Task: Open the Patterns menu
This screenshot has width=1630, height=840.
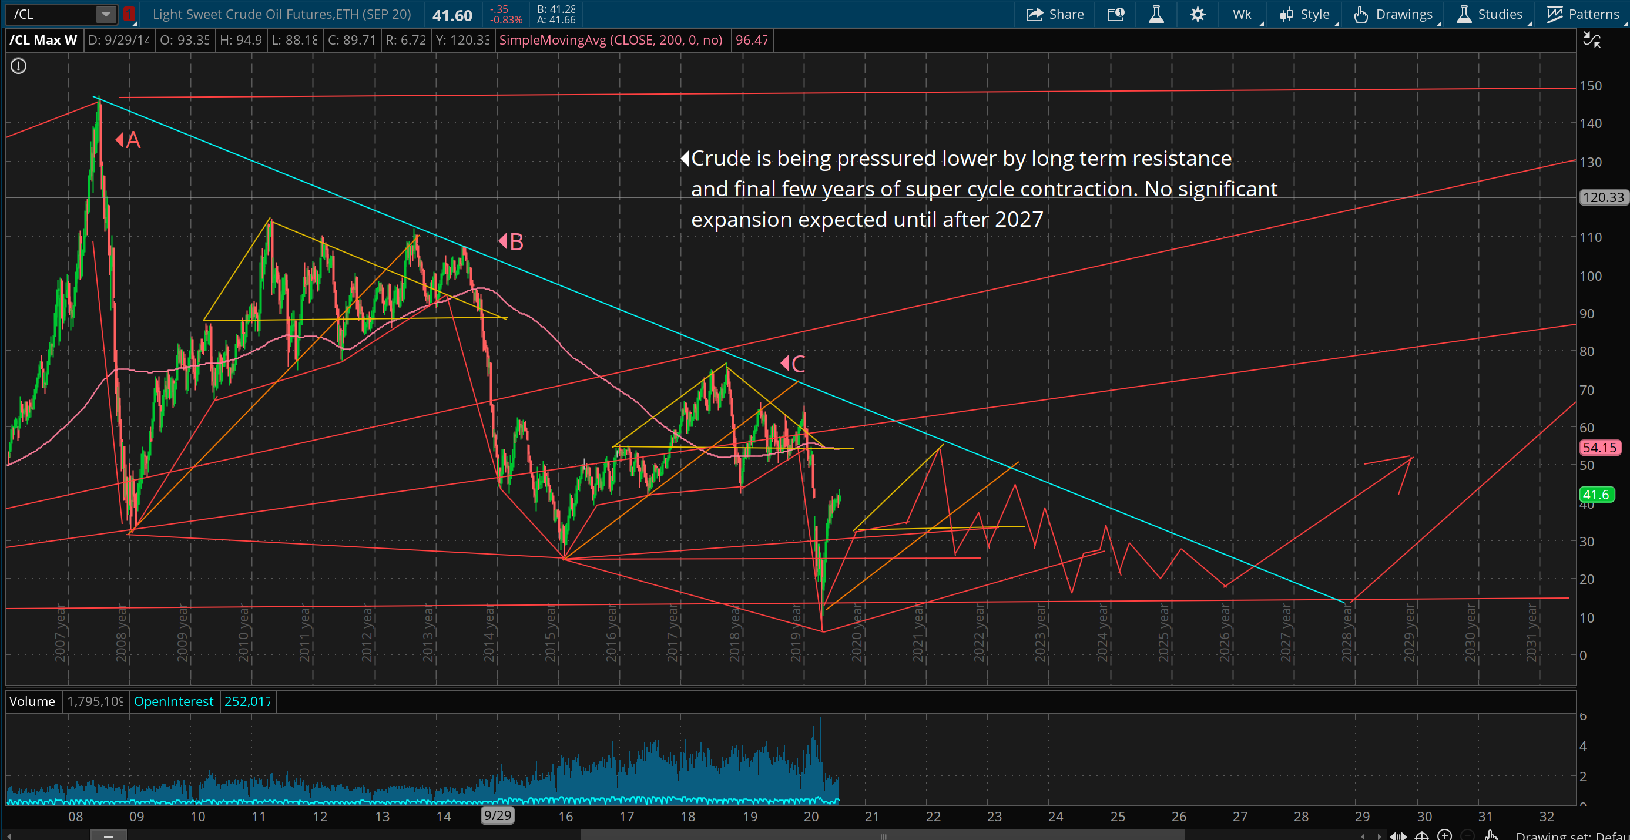Action: click(x=1583, y=14)
